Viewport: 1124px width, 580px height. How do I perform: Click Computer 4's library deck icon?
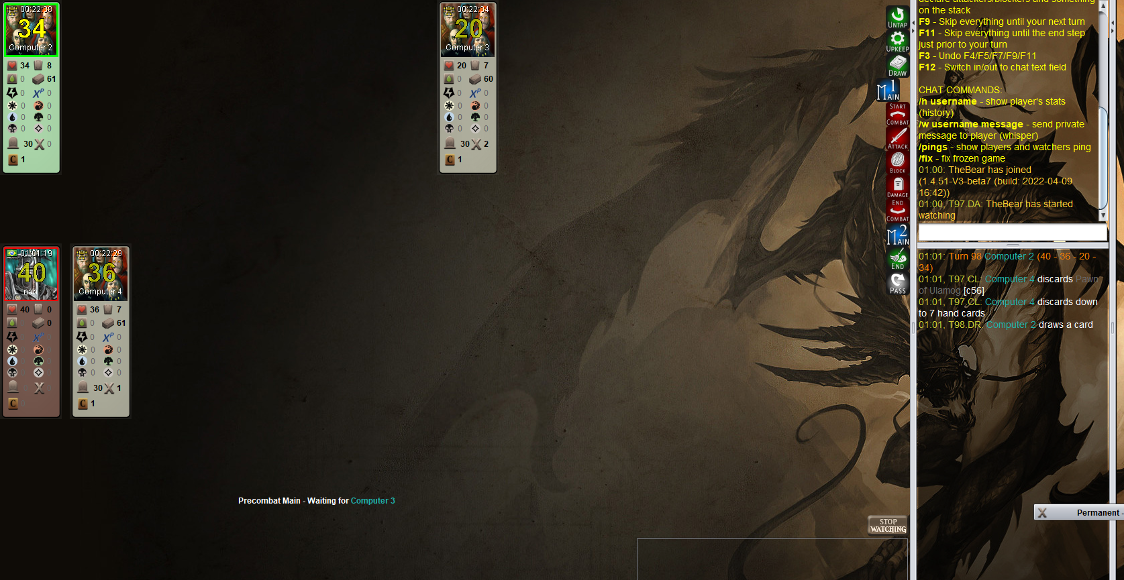(x=109, y=323)
